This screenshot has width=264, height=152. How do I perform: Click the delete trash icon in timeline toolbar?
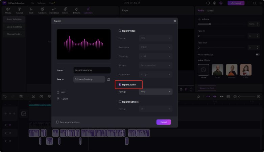(21, 97)
